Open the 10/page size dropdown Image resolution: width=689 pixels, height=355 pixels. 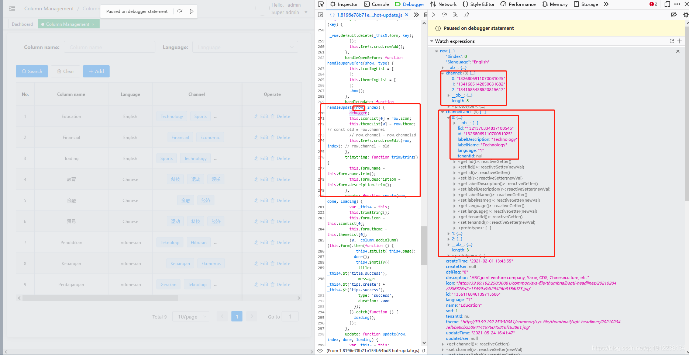click(191, 316)
